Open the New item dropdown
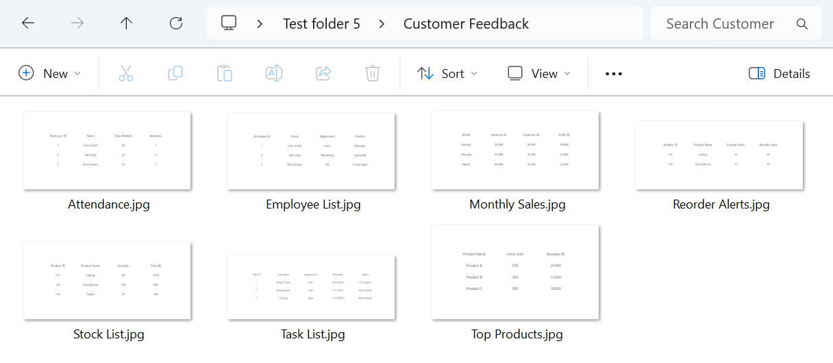 (49, 73)
